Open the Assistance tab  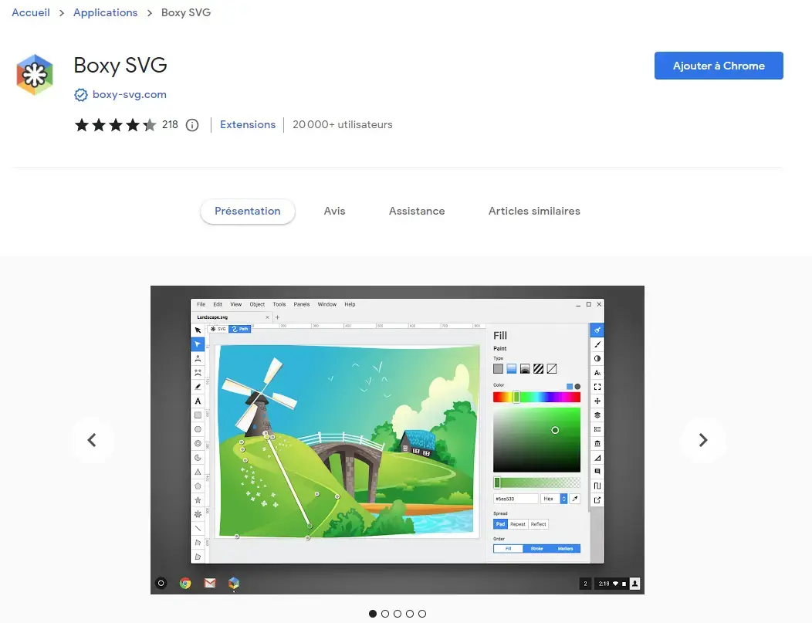[417, 211]
